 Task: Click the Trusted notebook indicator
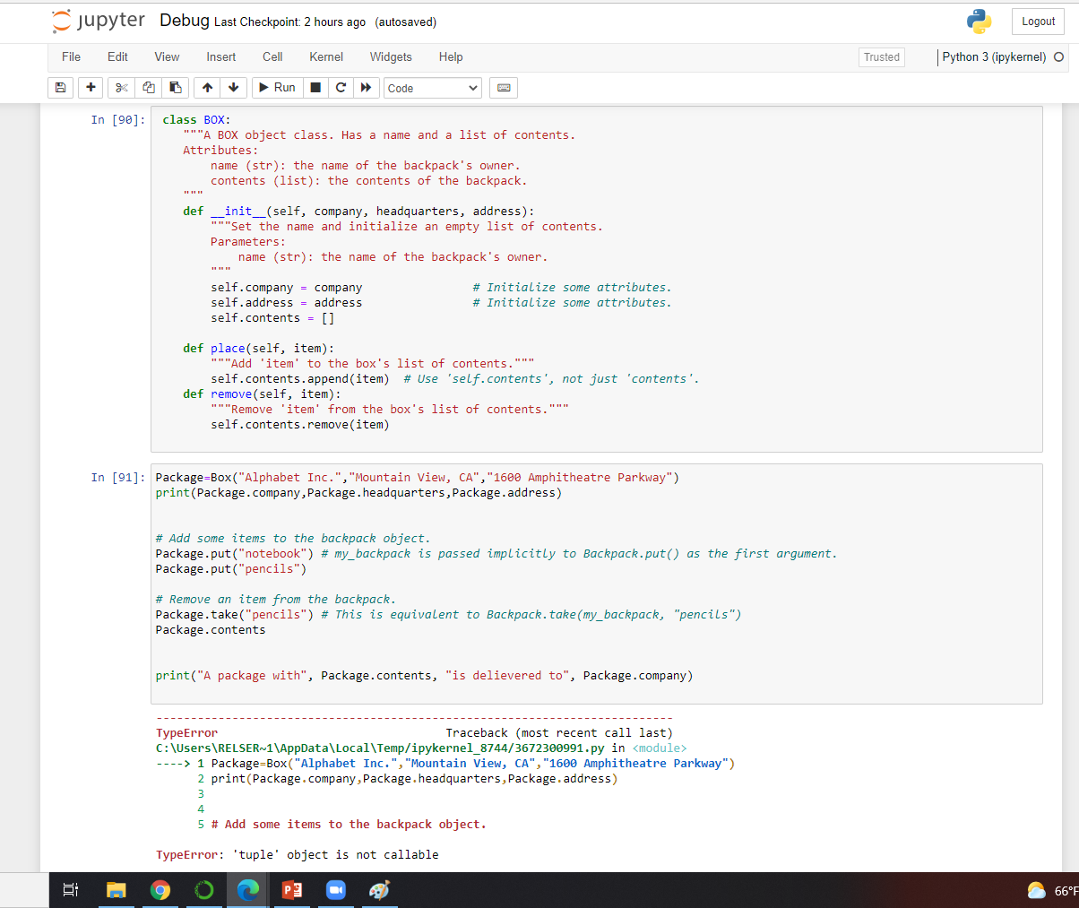coord(881,57)
